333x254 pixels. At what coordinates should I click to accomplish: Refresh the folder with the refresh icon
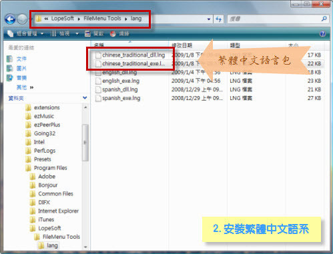[218, 19]
